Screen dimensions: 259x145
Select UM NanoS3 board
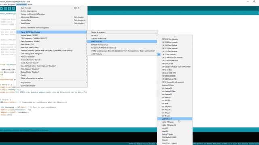pos(175,97)
